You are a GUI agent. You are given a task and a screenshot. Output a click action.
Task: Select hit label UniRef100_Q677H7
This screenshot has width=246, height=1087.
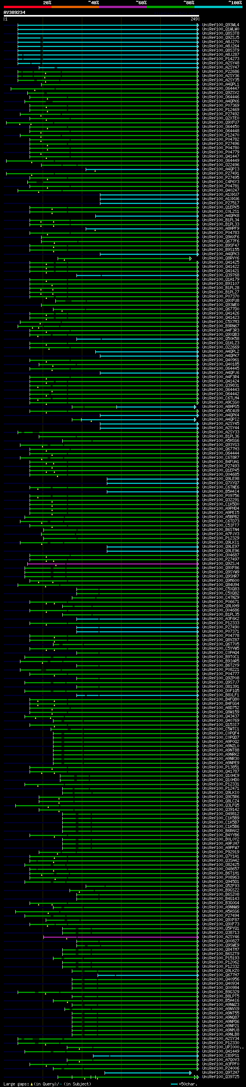(x=221, y=975)
